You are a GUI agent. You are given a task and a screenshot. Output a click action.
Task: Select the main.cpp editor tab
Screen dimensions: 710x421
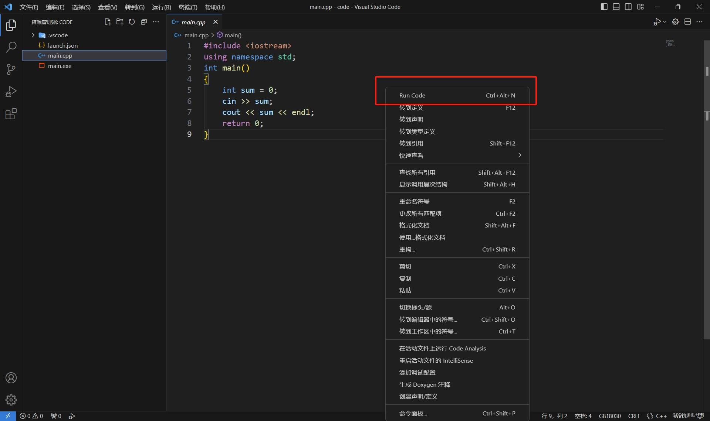(193, 22)
